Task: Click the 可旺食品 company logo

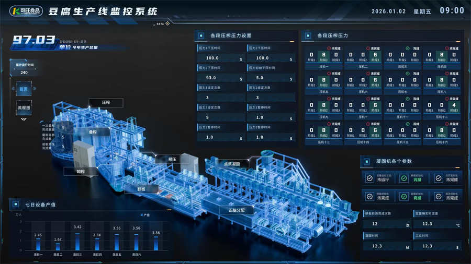Action: coord(26,11)
